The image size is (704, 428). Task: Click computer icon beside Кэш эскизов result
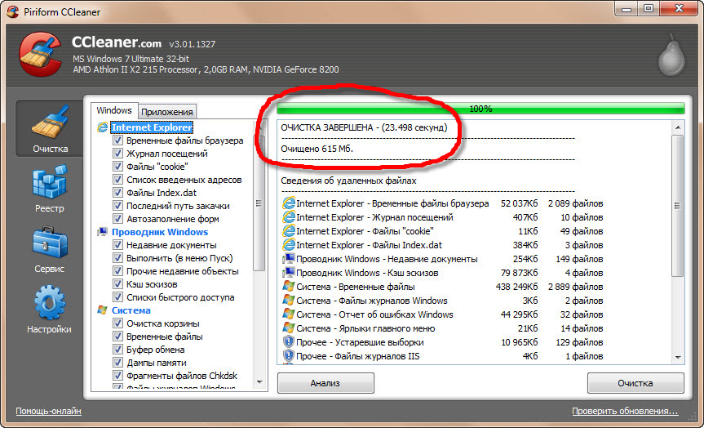tap(288, 273)
